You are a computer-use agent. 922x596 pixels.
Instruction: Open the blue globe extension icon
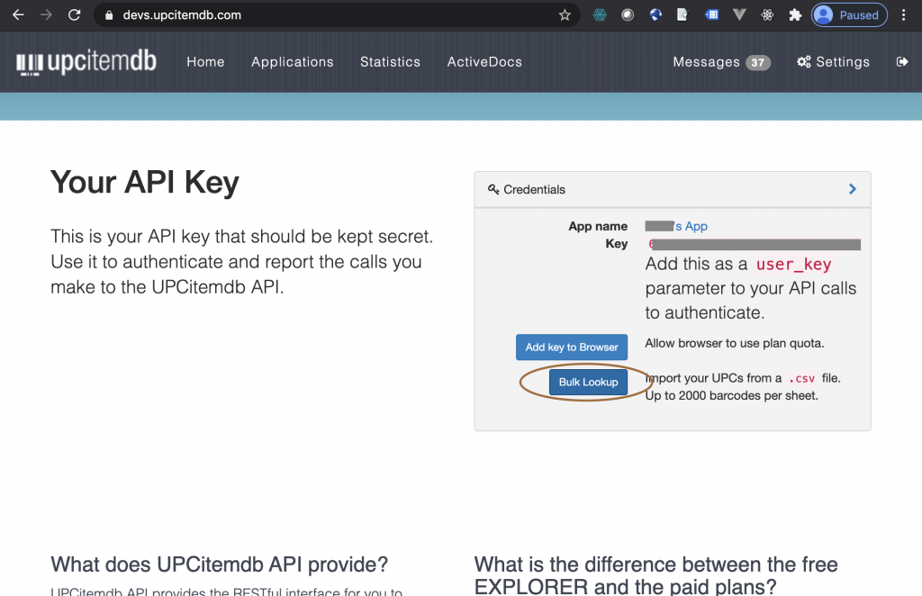pos(655,15)
